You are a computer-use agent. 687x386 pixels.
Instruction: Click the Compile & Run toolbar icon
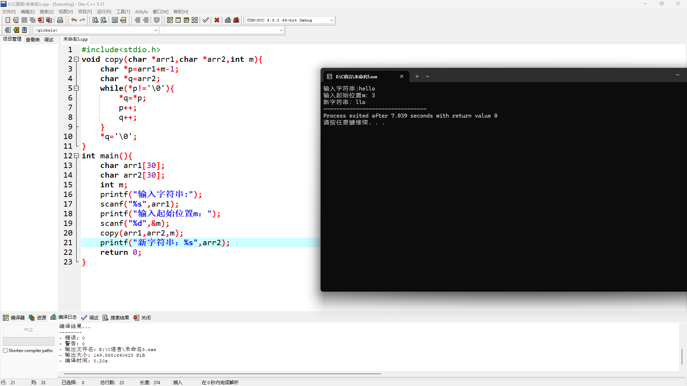coord(186,20)
